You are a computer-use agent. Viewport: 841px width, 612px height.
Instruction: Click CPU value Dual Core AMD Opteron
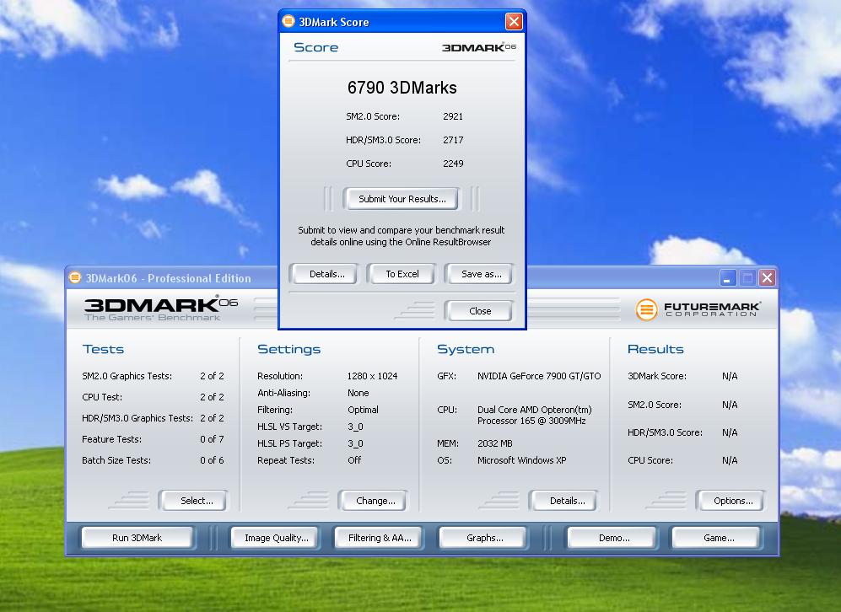[x=534, y=415]
